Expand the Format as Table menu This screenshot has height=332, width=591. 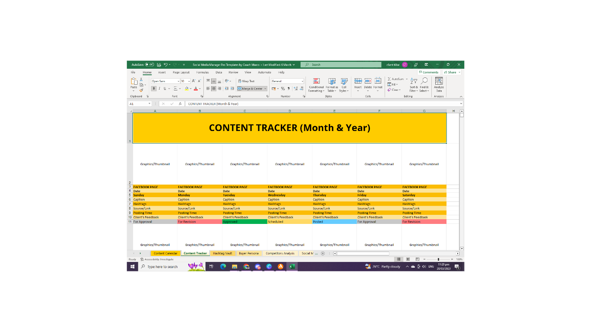point(332,85)
